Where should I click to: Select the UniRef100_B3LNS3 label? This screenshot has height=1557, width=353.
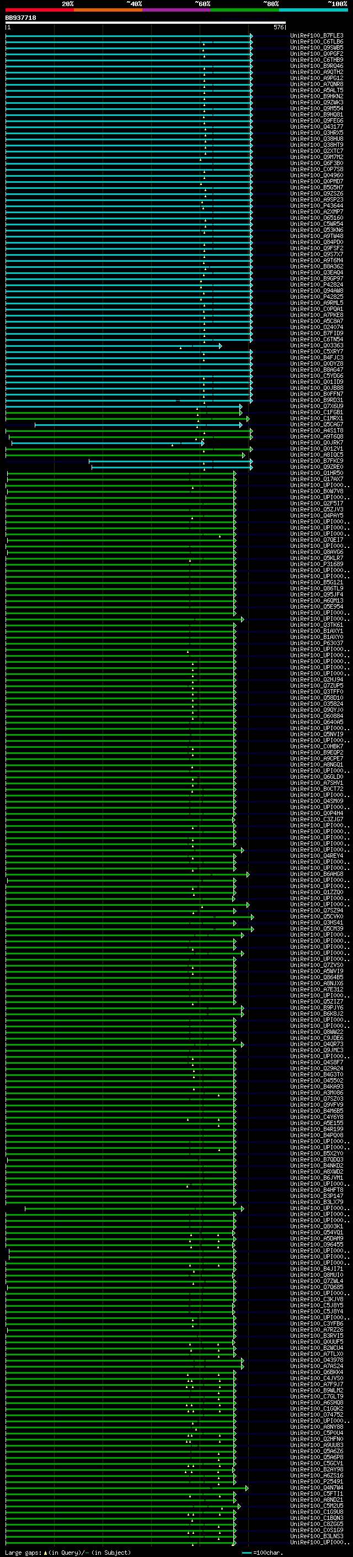pyautogui.click(x=317, y=1536)
